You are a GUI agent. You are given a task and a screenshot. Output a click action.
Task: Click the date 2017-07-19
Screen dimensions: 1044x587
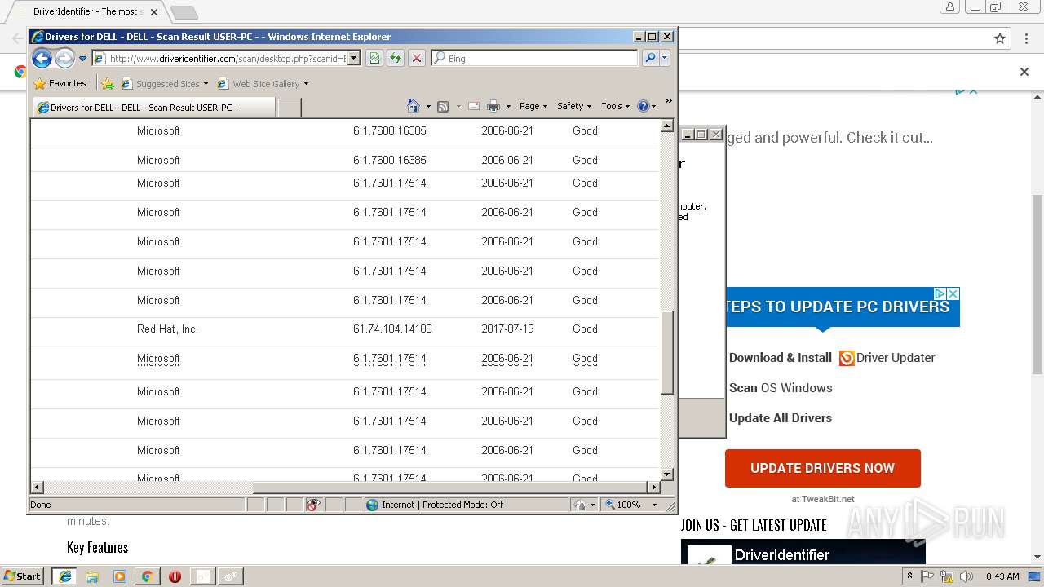[x=507, y=329]
